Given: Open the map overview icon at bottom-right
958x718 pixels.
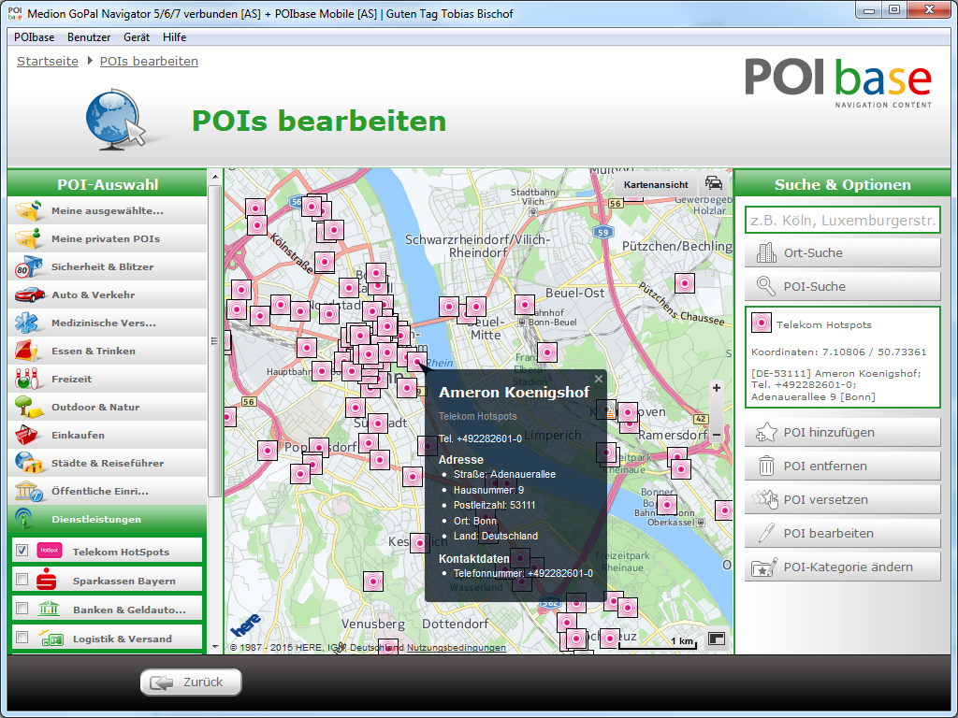Looking at the screenshot, I should (717, 639).
